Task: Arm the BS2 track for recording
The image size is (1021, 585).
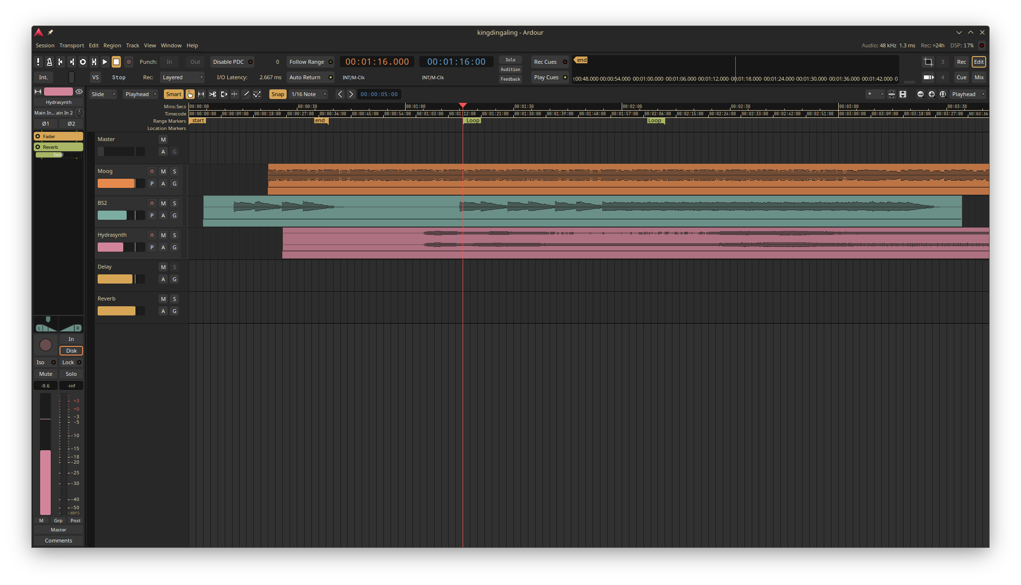Action: click(x=152, y=203)
